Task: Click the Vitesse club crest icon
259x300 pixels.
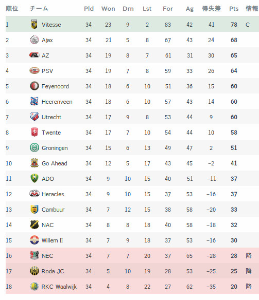Action: point(34,24)
